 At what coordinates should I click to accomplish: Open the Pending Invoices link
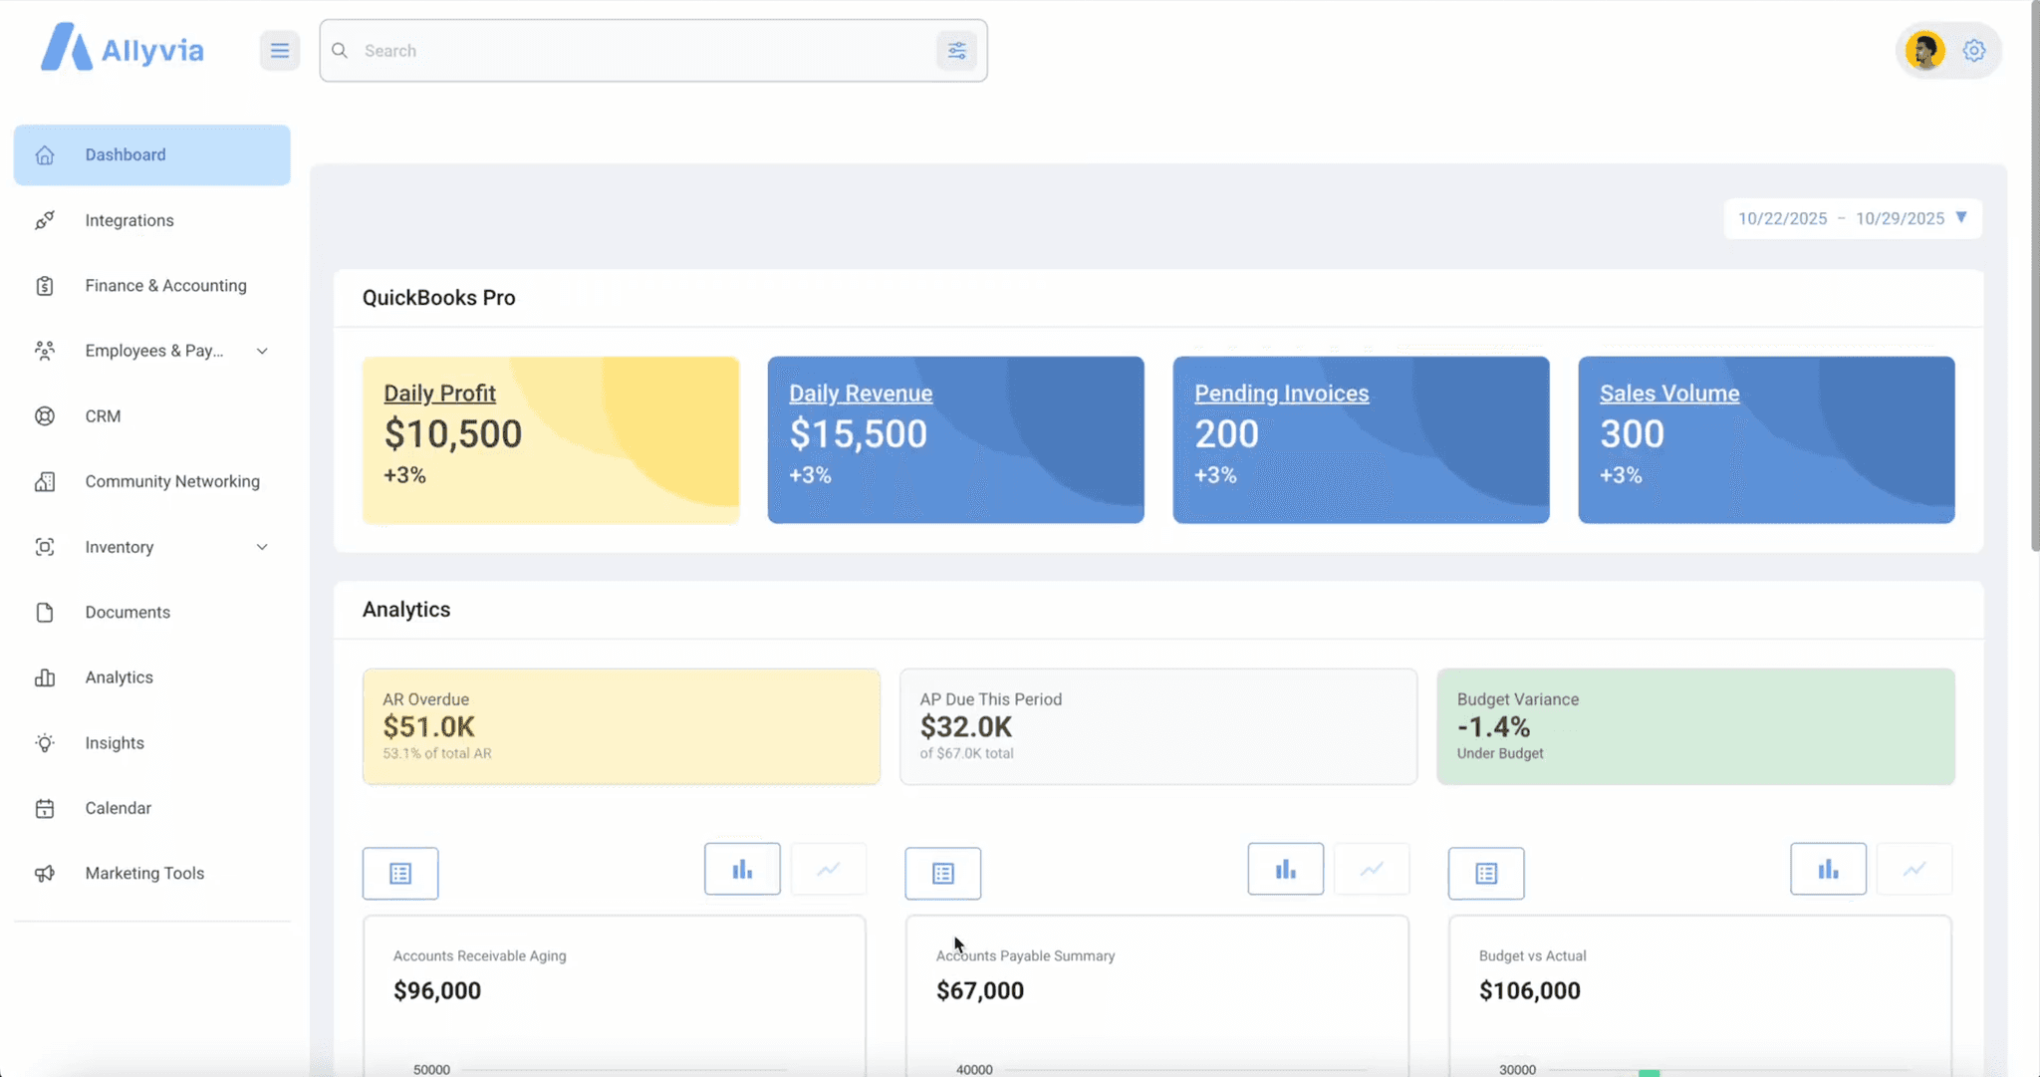point(1281,394)
